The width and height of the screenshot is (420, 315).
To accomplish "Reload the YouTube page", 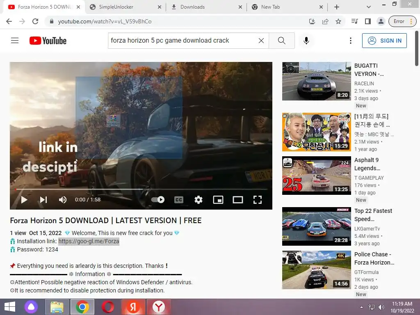I will click(35, 21).
